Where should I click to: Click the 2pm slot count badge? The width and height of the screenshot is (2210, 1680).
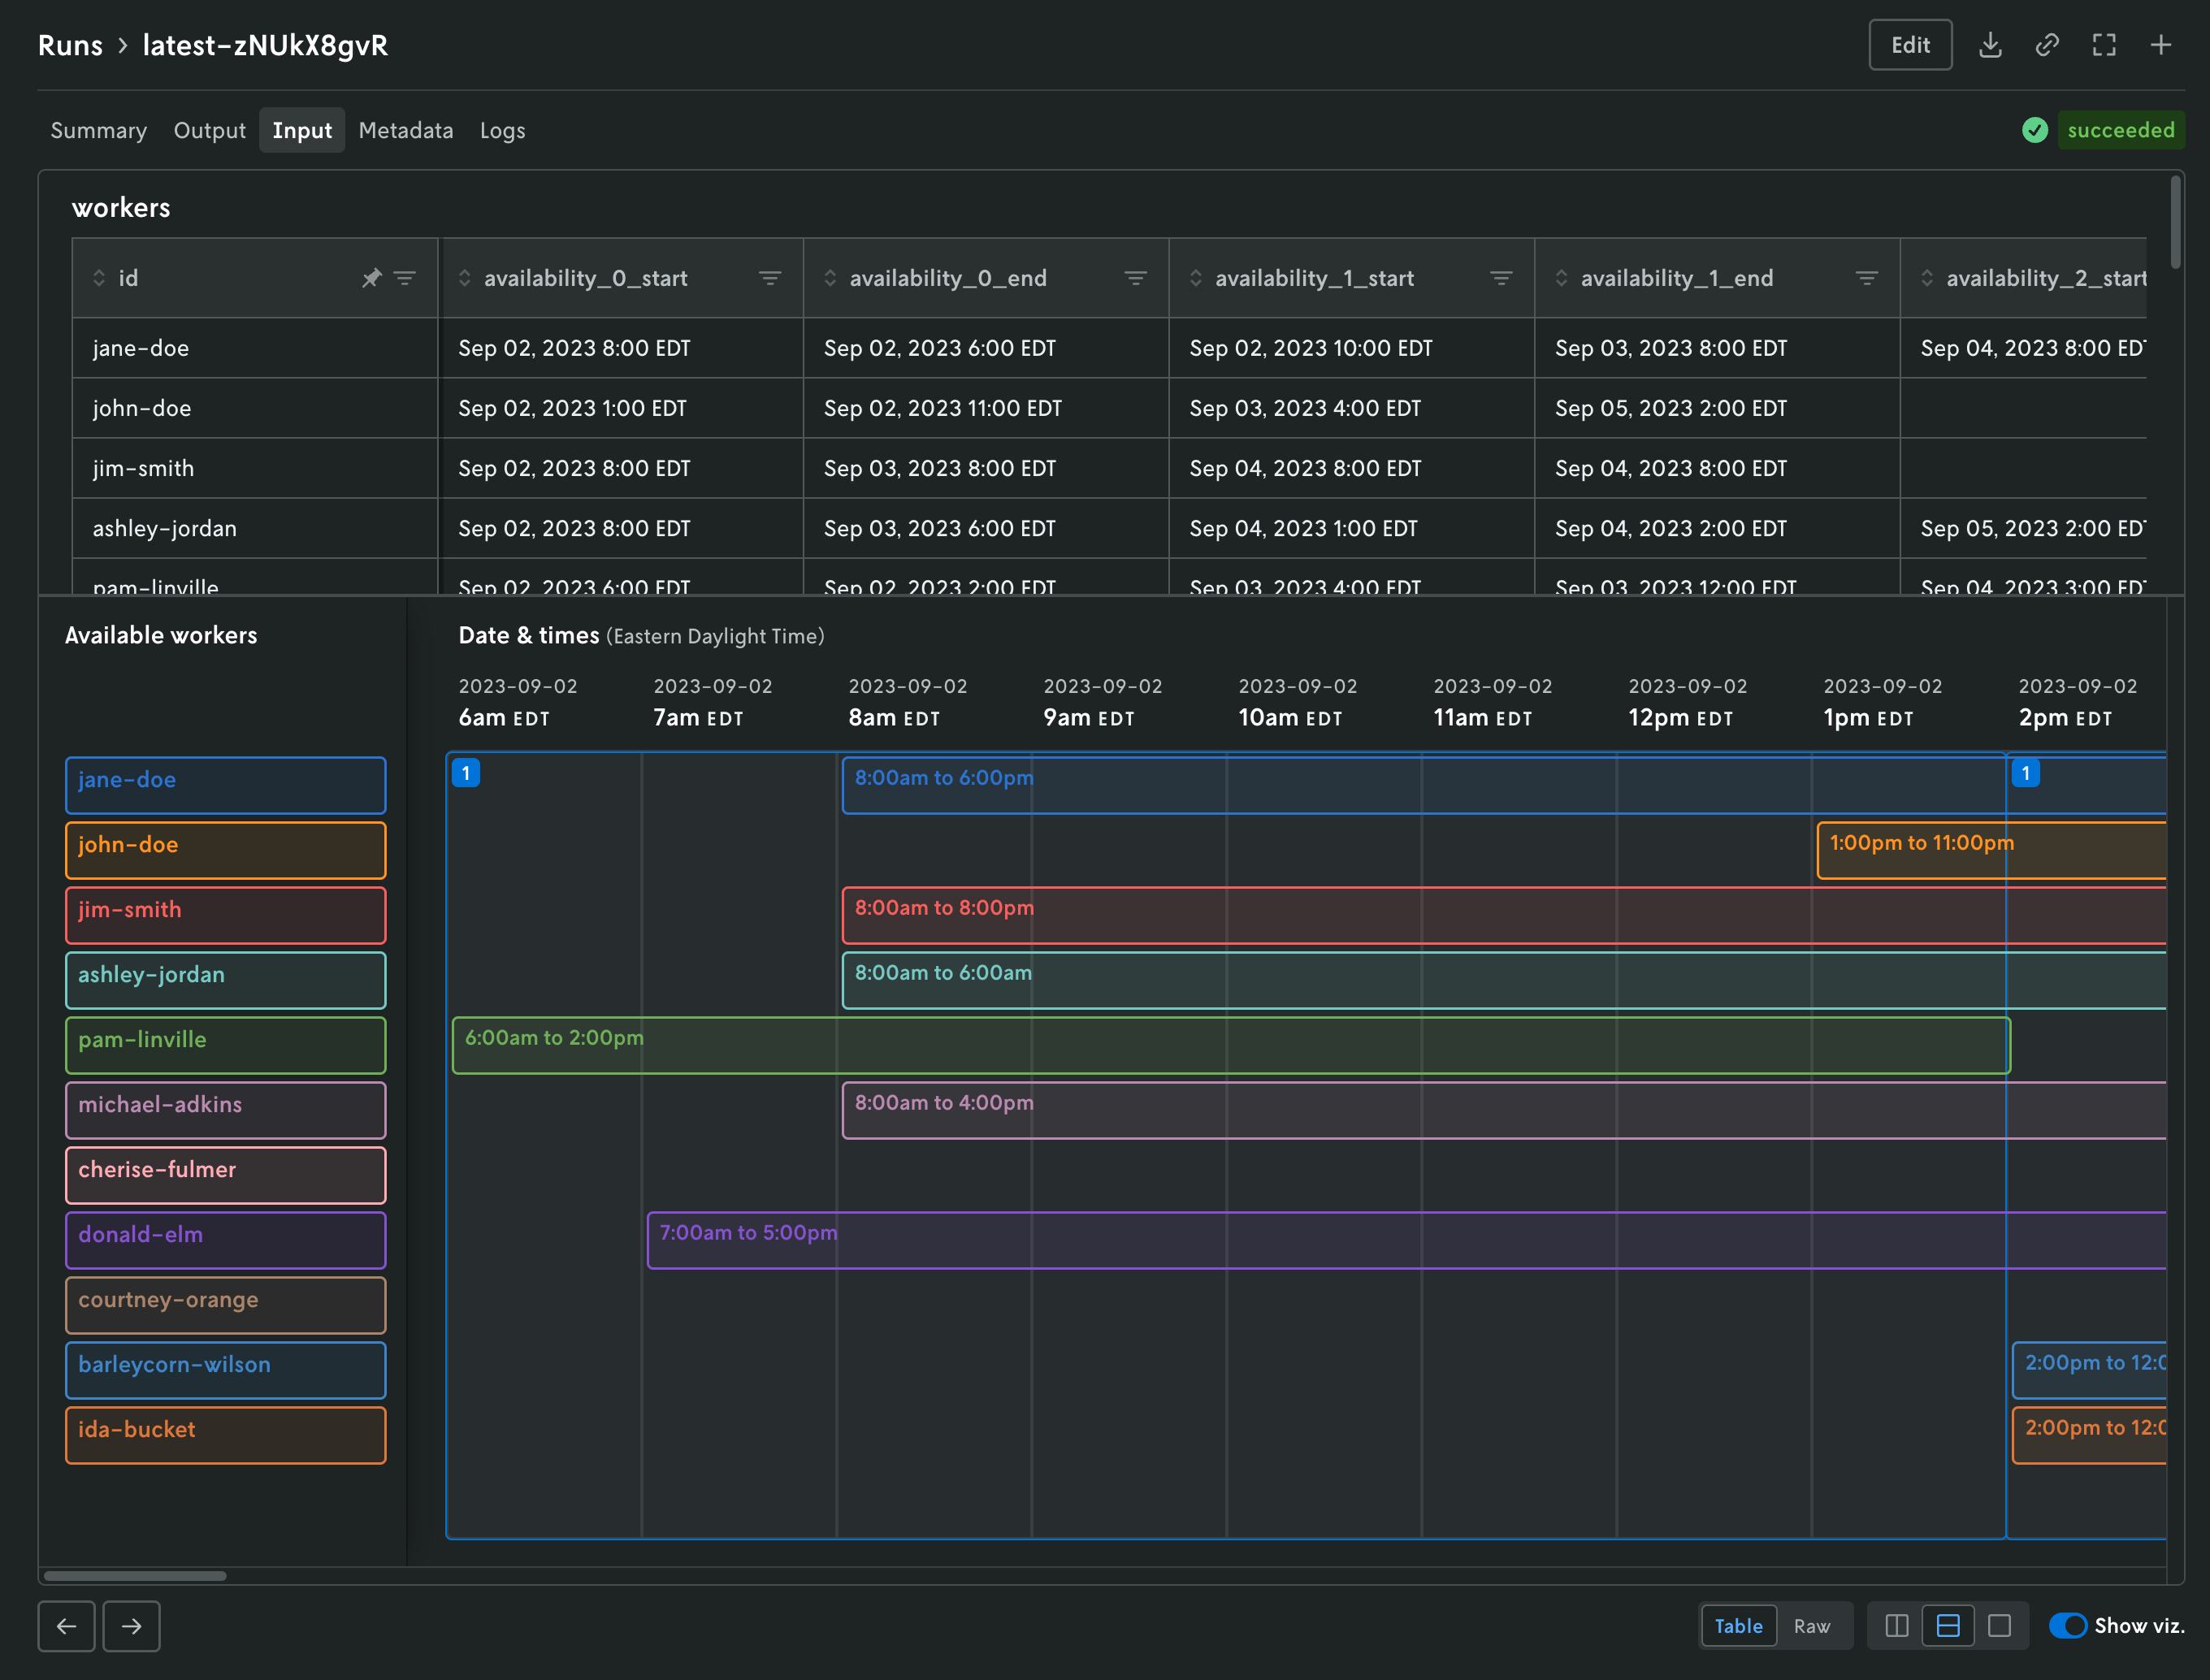coord(2026,773)
